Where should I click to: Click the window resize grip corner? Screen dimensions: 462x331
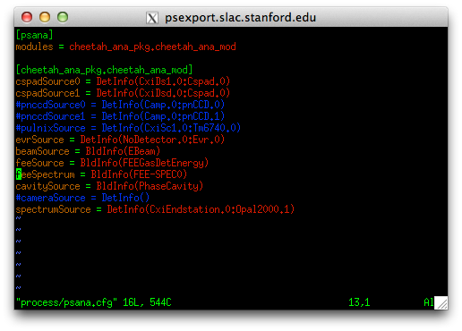tap(441, 302)
